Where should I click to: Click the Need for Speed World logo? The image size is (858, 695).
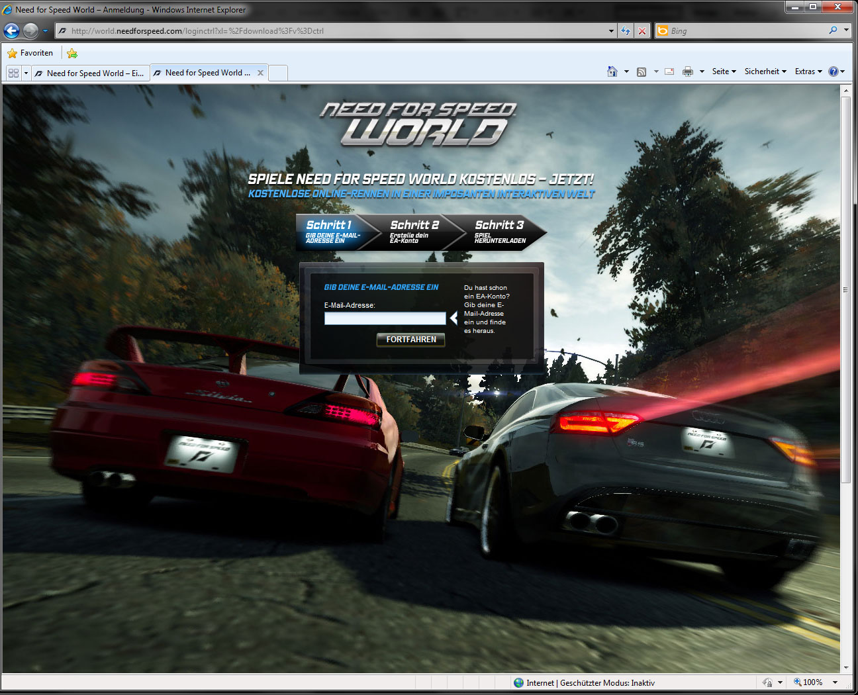[x=418, y=123]
